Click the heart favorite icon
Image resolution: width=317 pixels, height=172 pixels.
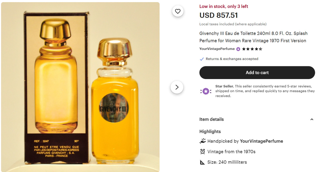(178, 11)
